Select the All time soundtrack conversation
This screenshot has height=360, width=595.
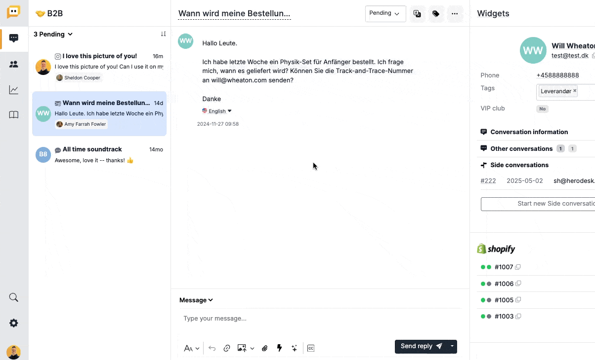(x=99, y=155)
